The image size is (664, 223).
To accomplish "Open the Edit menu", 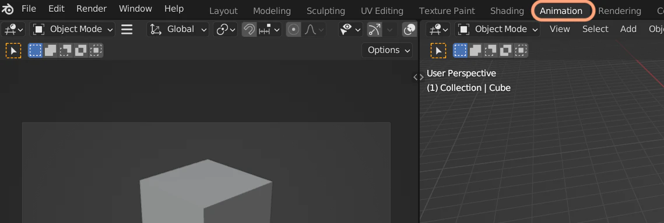I will [x=57, y=9].
